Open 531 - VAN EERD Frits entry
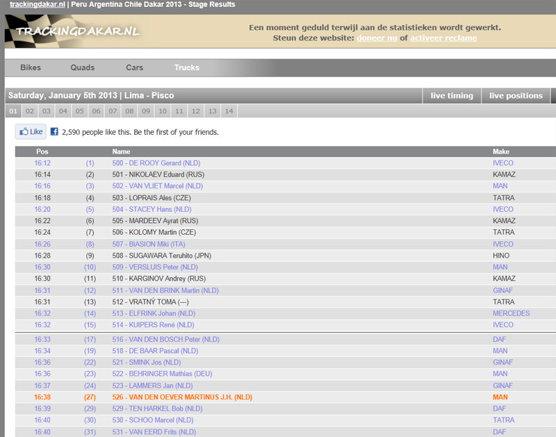The image size is (556, 437). click(x=154, y=432)
